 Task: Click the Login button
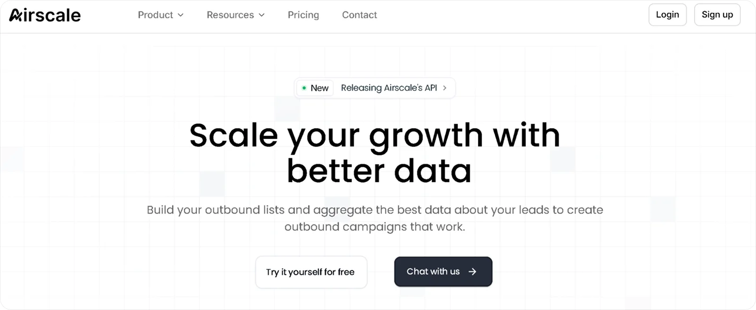pos(667,15)
